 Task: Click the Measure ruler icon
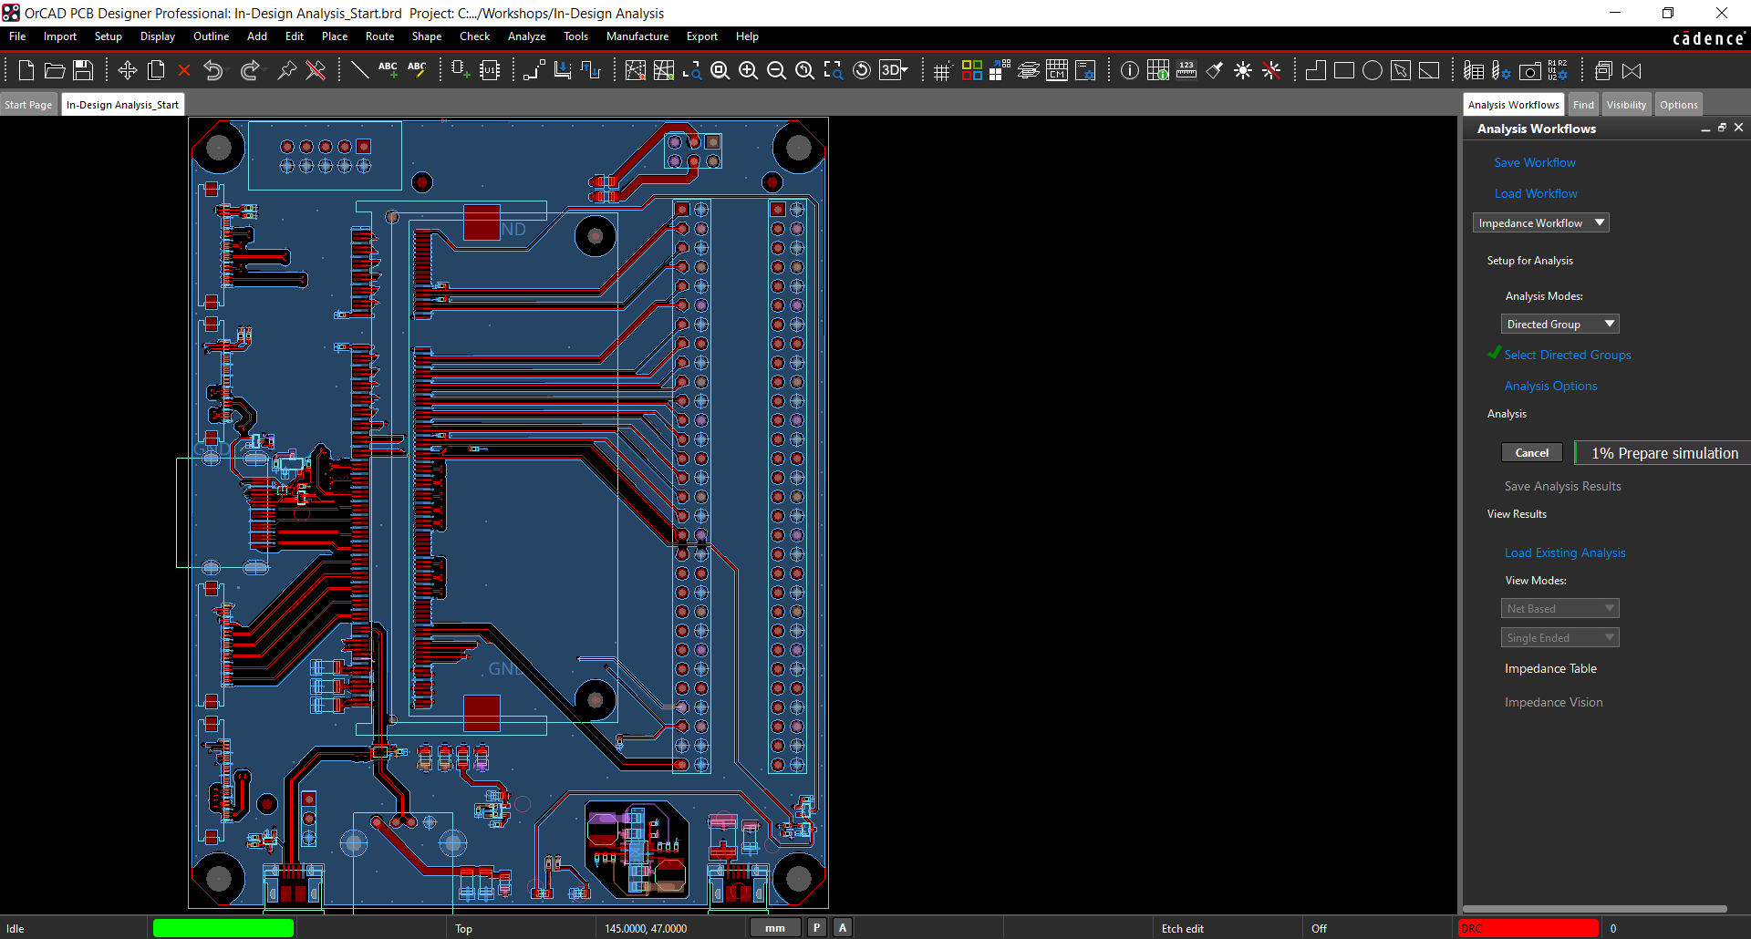tap(1186, 70)
